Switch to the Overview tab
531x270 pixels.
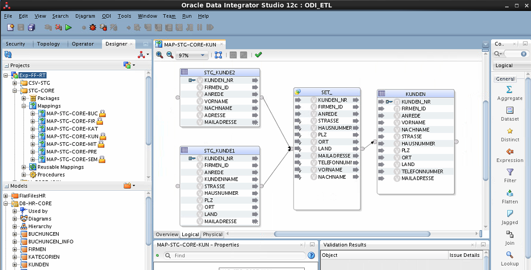point(167,234)
